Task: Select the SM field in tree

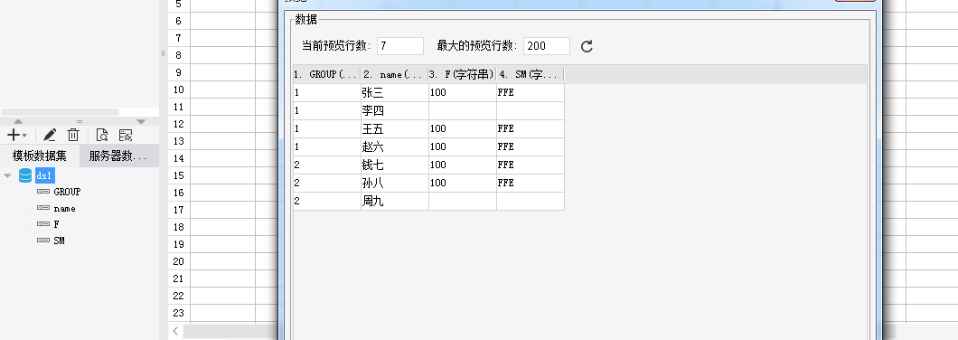Action: [x=60, y=241]
